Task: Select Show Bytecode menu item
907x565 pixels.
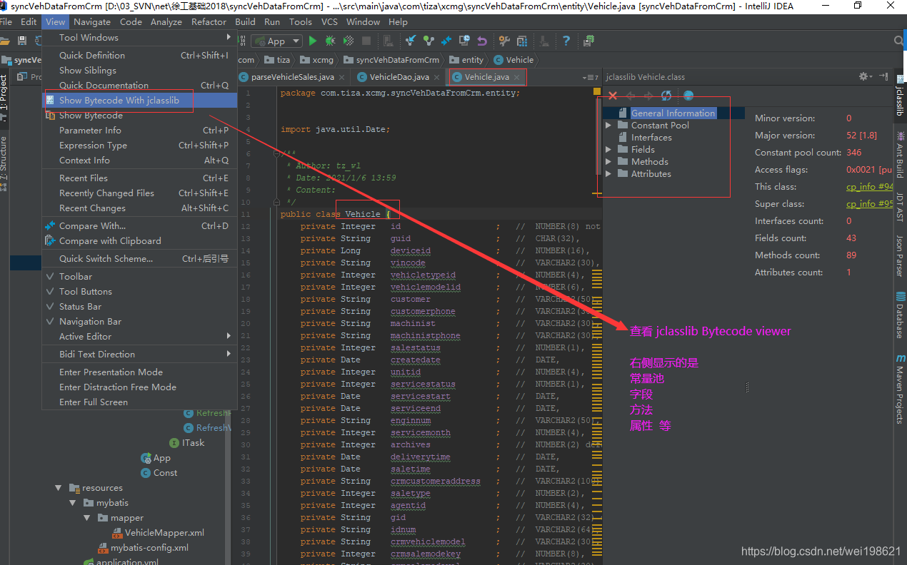Action: click(x=139, y=115)
